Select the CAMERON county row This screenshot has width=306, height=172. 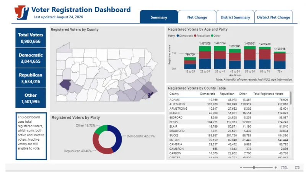click(x=229, y=149)
